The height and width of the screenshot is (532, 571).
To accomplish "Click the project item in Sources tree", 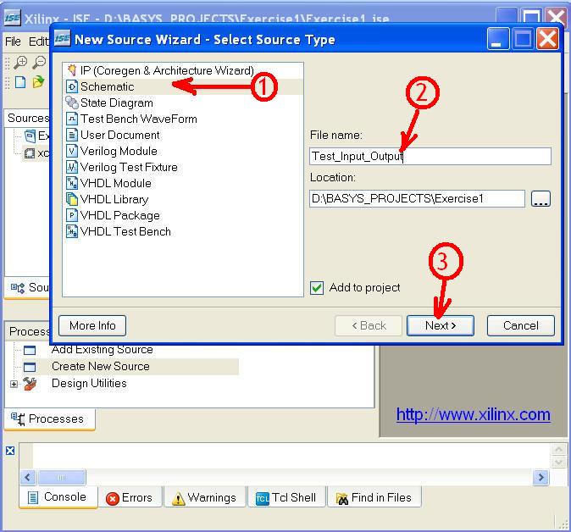I will coord(36,136).
